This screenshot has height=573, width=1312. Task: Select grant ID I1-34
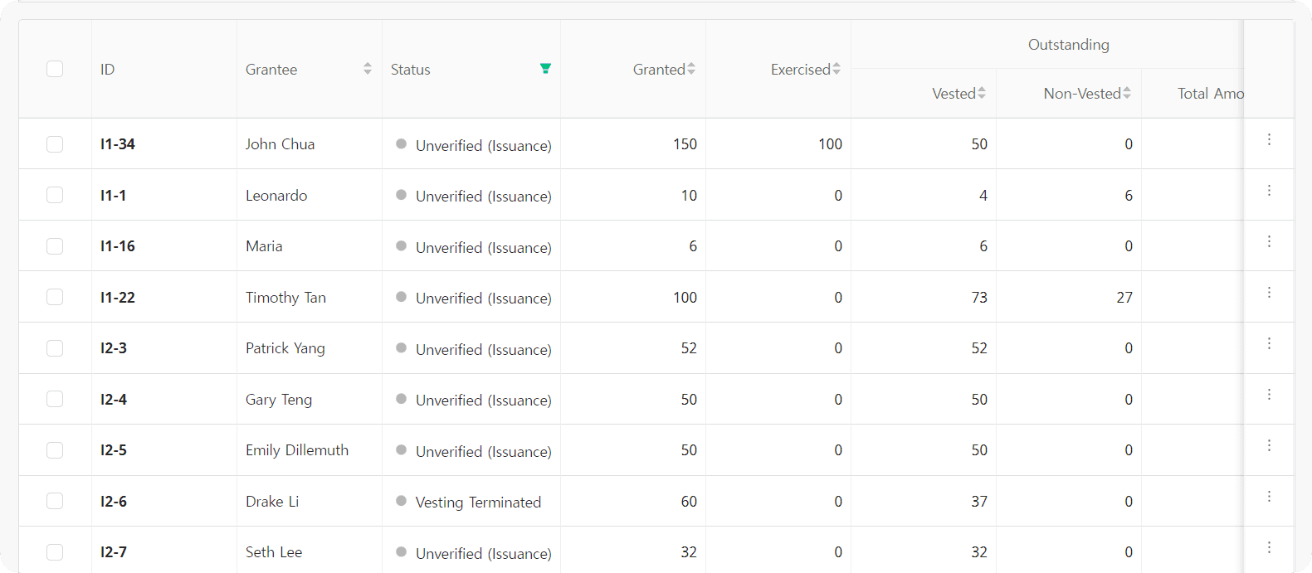pos(118,144)
